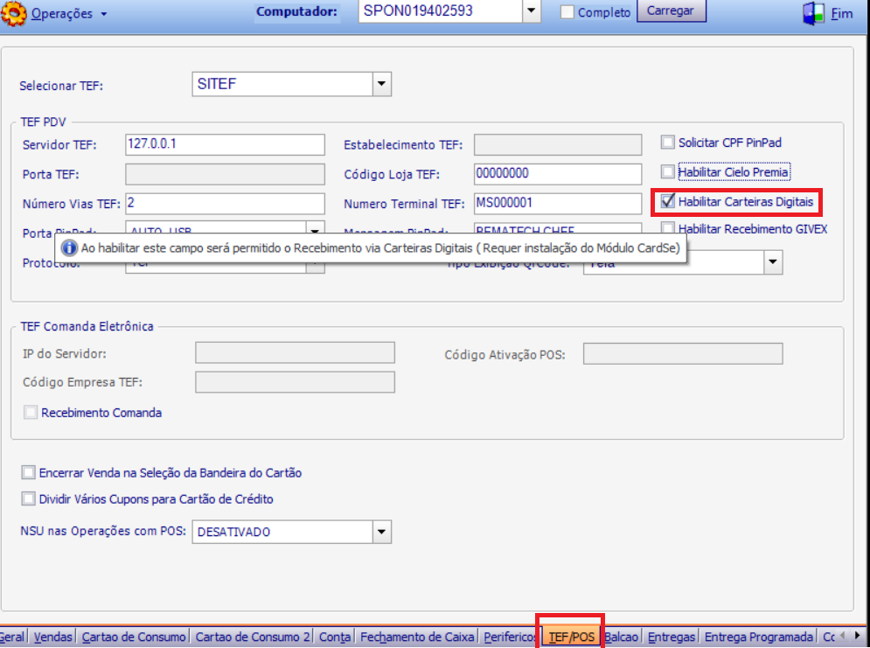Enable Solicitar CPF PinPad checkbox

[667, 142]
